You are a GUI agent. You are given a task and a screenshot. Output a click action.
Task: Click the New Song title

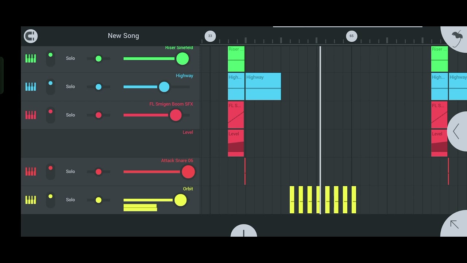pyautogui.click(x=123, y=36)
